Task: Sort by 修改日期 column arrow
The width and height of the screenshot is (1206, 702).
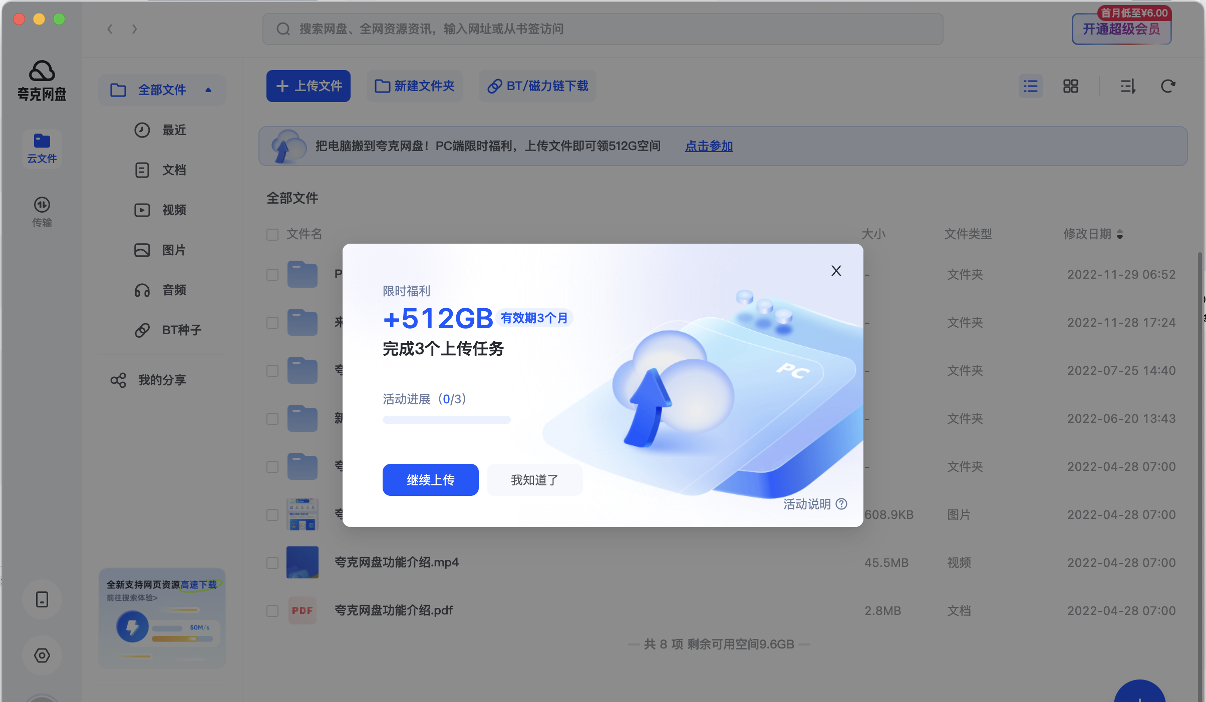Action: point(1120,234)
